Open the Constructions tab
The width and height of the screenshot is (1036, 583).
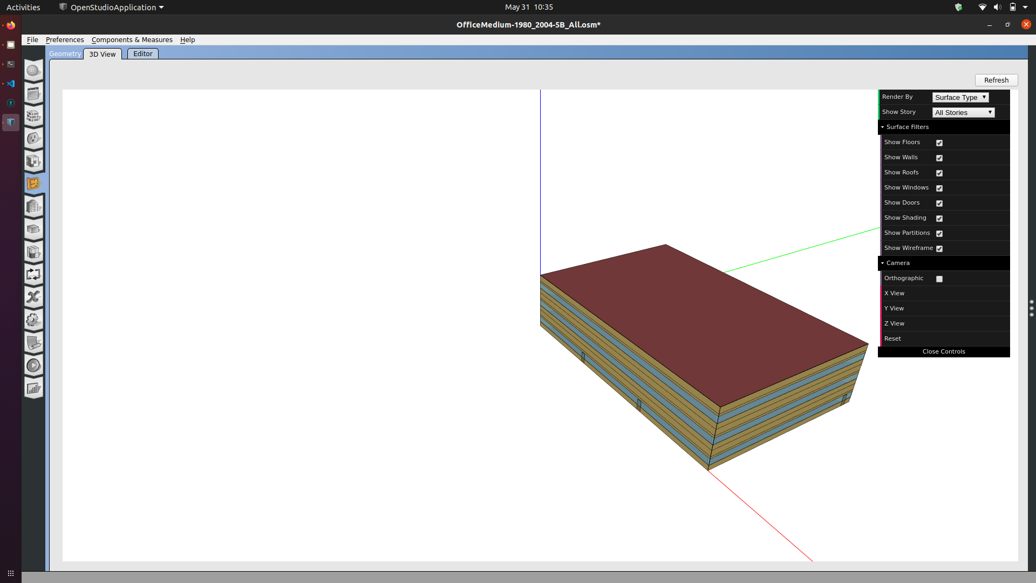click(33, 116)
